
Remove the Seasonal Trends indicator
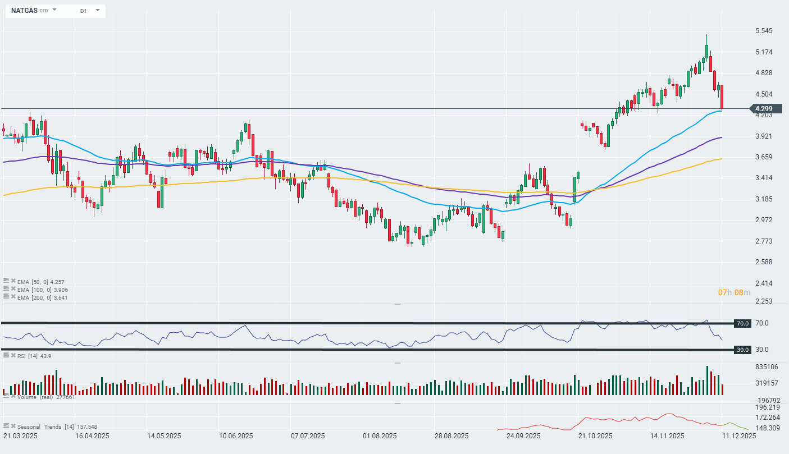[13, 427]
